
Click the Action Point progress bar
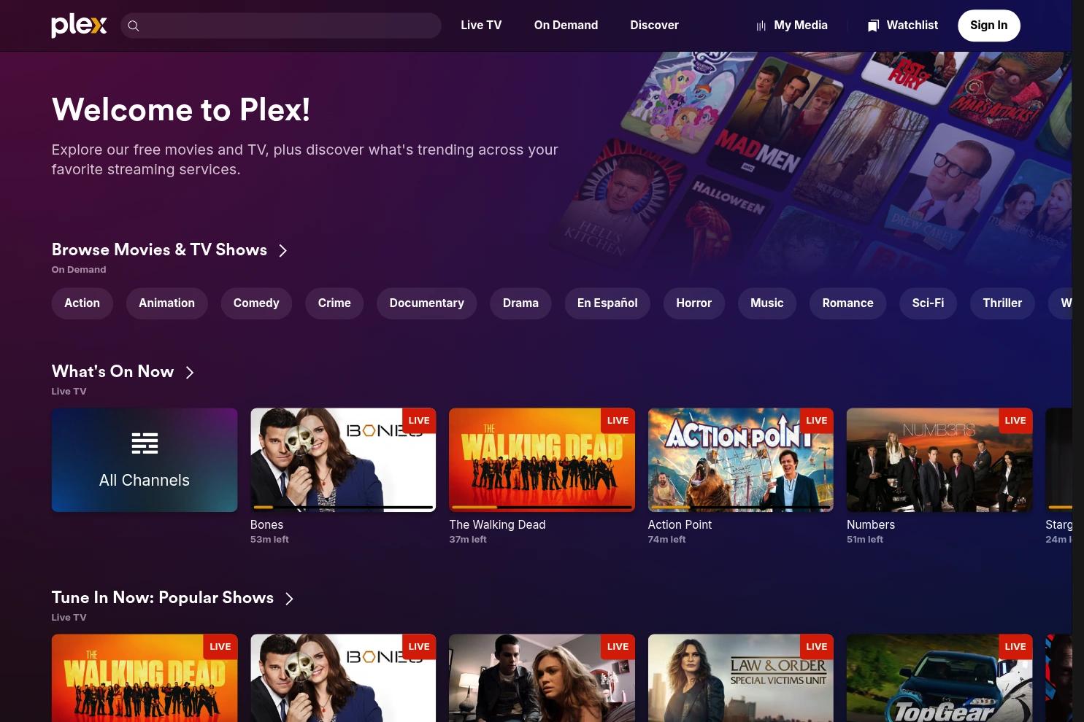(741, 507)
